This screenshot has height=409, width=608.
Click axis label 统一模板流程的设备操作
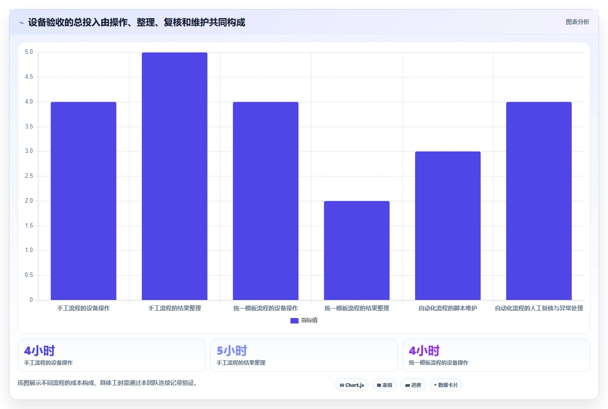266,308
